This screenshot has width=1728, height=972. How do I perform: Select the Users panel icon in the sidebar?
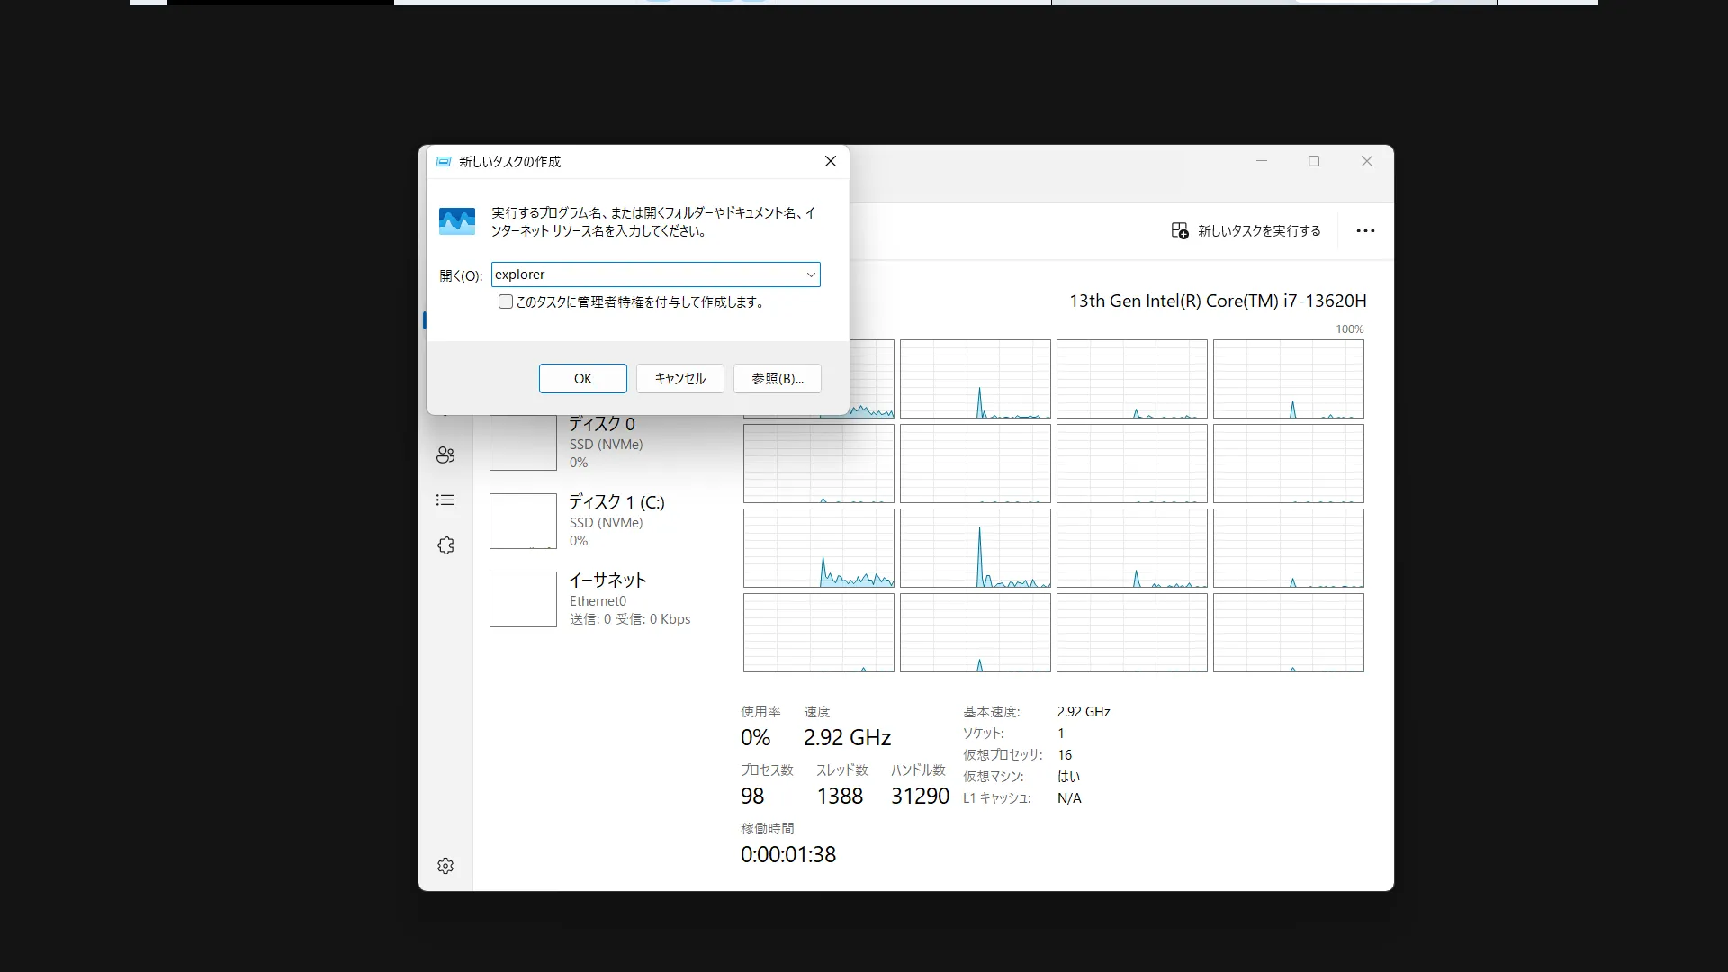(445, 454)
